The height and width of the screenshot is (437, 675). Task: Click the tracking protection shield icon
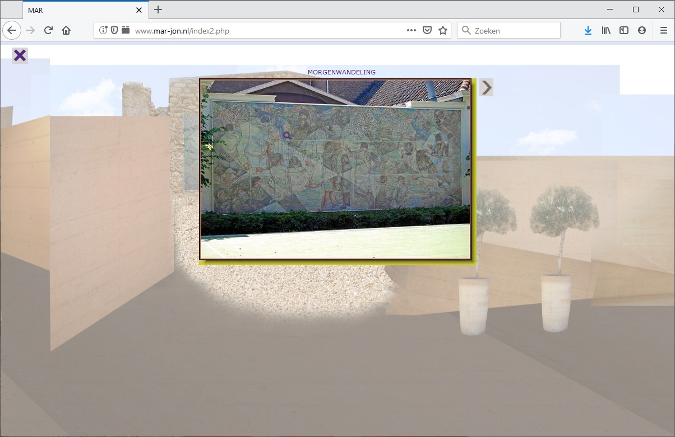(x=114, y=30)
